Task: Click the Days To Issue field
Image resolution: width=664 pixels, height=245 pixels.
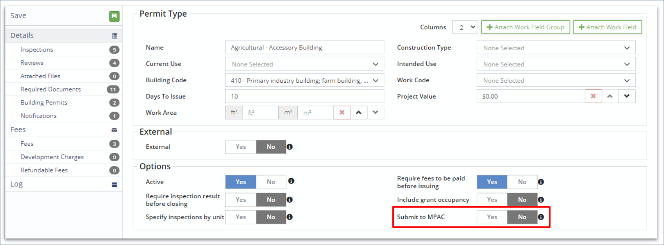Action: (304, 96)
